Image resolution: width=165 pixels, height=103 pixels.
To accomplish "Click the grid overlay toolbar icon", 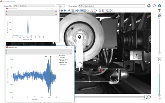I will 73,11.
